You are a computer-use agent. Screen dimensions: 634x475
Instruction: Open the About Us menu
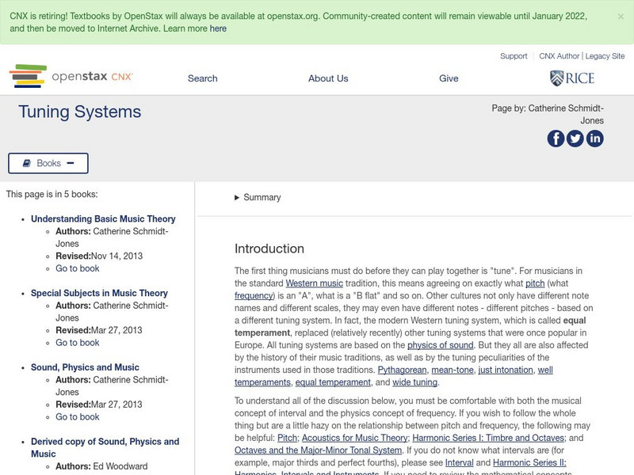(x=328, y=78)
